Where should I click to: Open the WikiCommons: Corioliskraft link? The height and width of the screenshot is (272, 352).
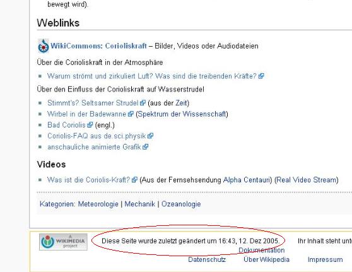98,46
